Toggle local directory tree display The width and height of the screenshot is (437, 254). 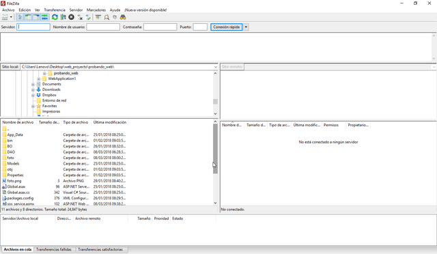pos(28,17)
